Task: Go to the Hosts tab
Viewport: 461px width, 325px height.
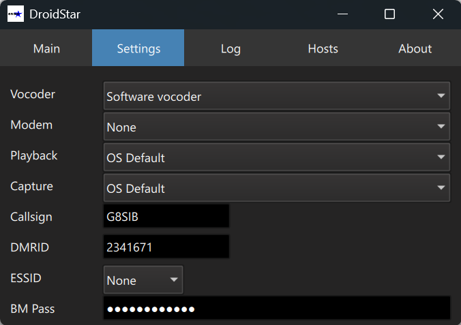Action: 323,48
